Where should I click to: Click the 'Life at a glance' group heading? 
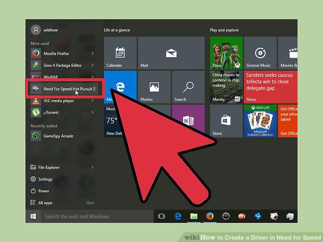(117, 30)
